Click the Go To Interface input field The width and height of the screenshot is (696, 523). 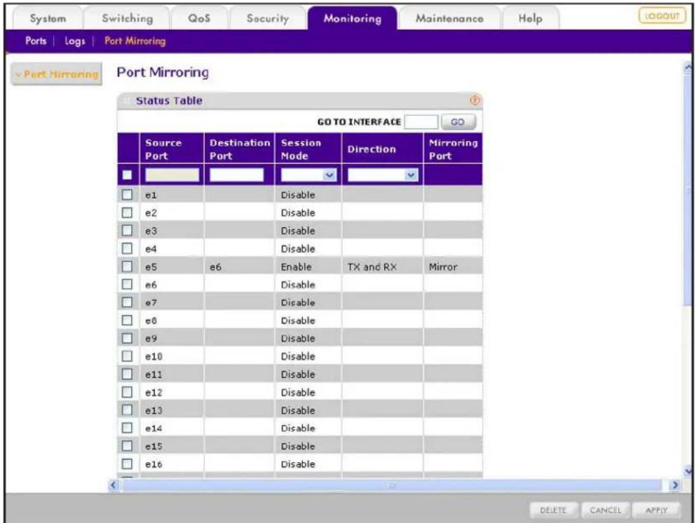click(422, 122)
